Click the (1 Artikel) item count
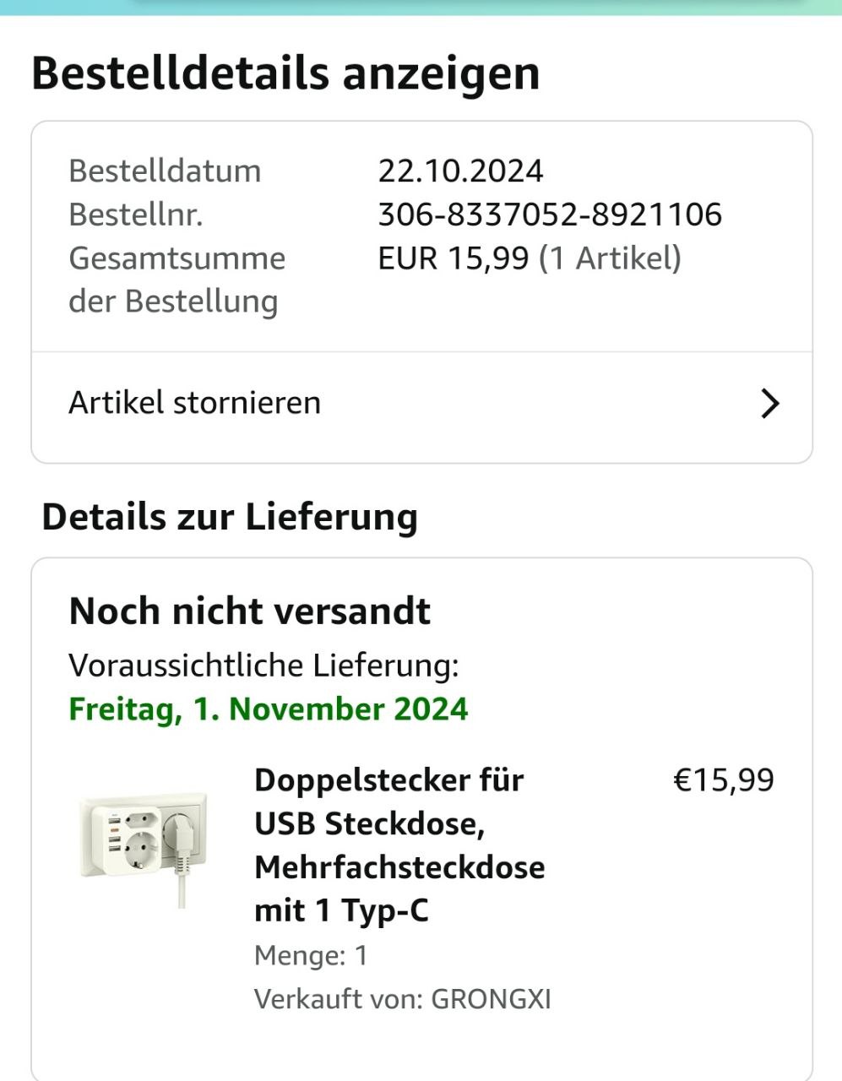842x1081 pixels. coord(610,258)
